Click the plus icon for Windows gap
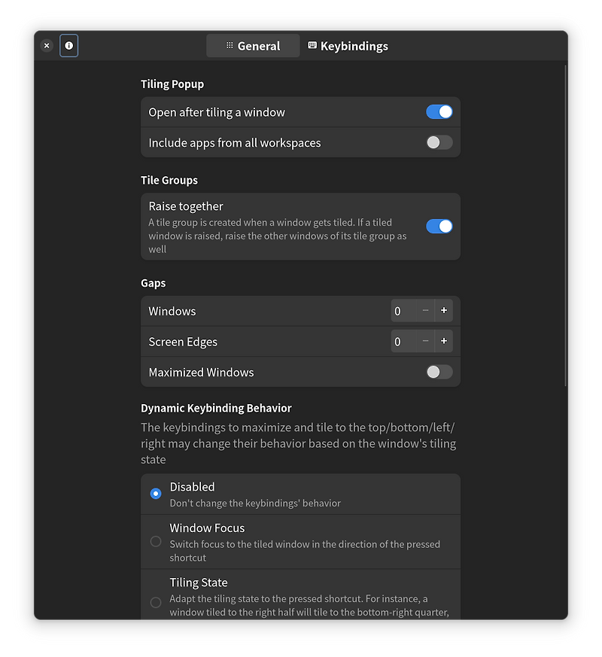Viewport: 602px width, 657px height. (x=443, y=310)
